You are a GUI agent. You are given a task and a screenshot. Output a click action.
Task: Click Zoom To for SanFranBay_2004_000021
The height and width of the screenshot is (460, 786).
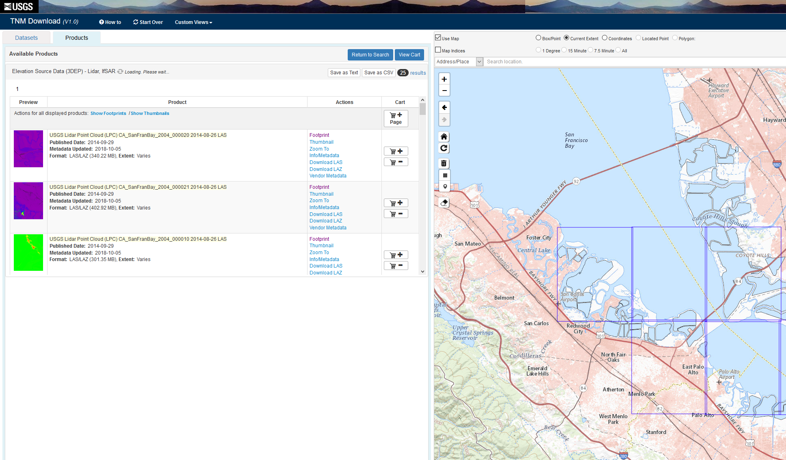[x=319, y=201]
